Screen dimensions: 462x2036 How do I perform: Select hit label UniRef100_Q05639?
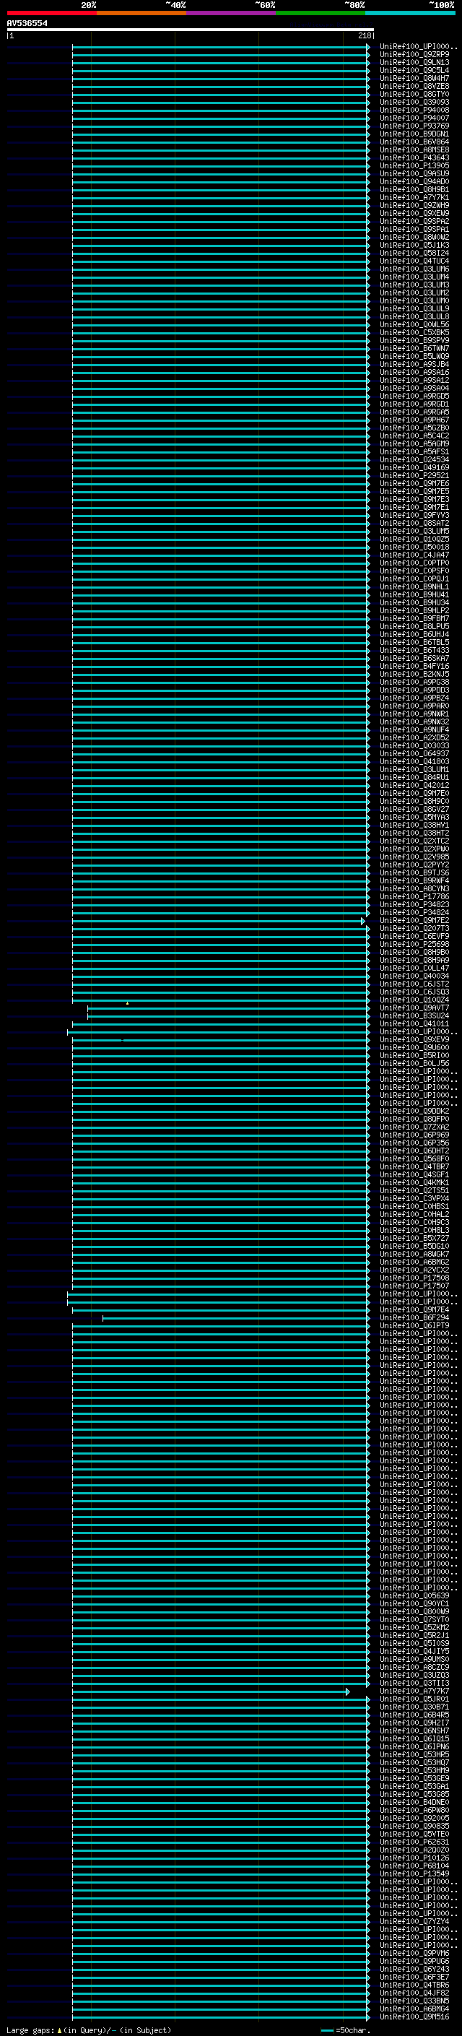tap(414, 1595)
